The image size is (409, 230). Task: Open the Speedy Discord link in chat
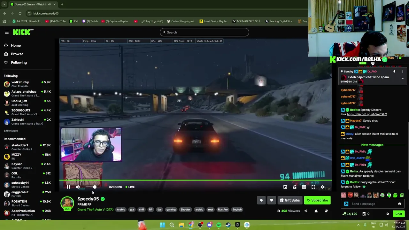pos(367,114)
